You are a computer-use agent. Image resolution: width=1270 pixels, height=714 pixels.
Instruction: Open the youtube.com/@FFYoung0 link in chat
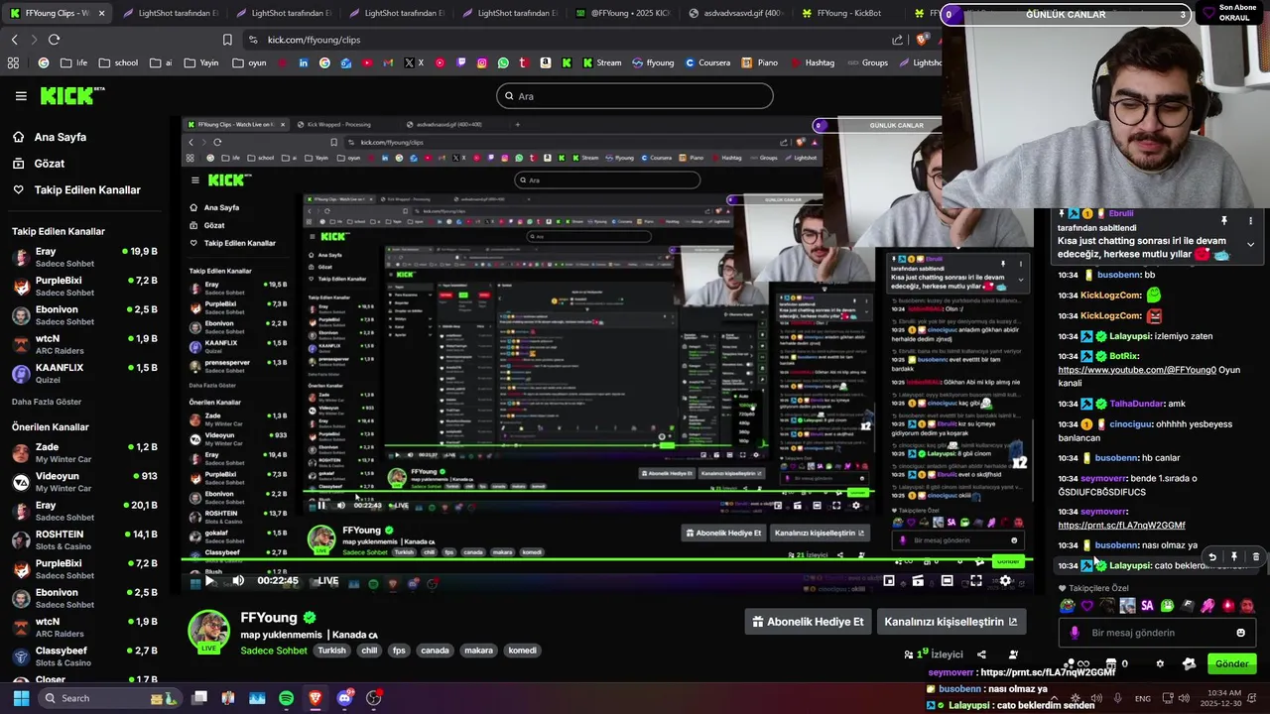pyautogui.click(x=1137, y=370)
